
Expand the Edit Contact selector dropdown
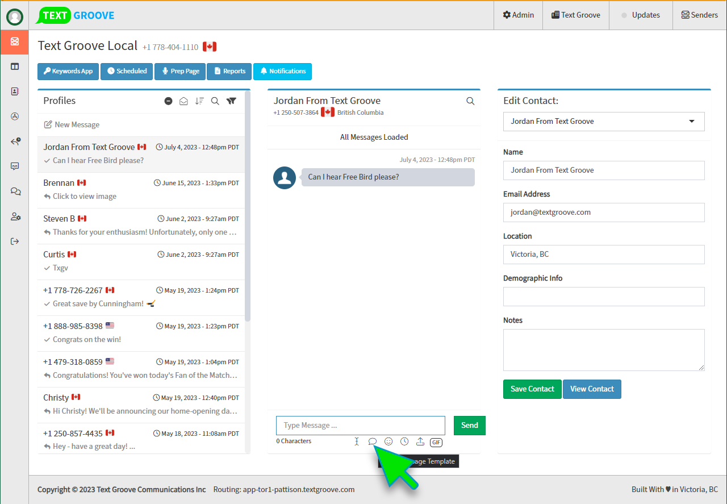604,122
